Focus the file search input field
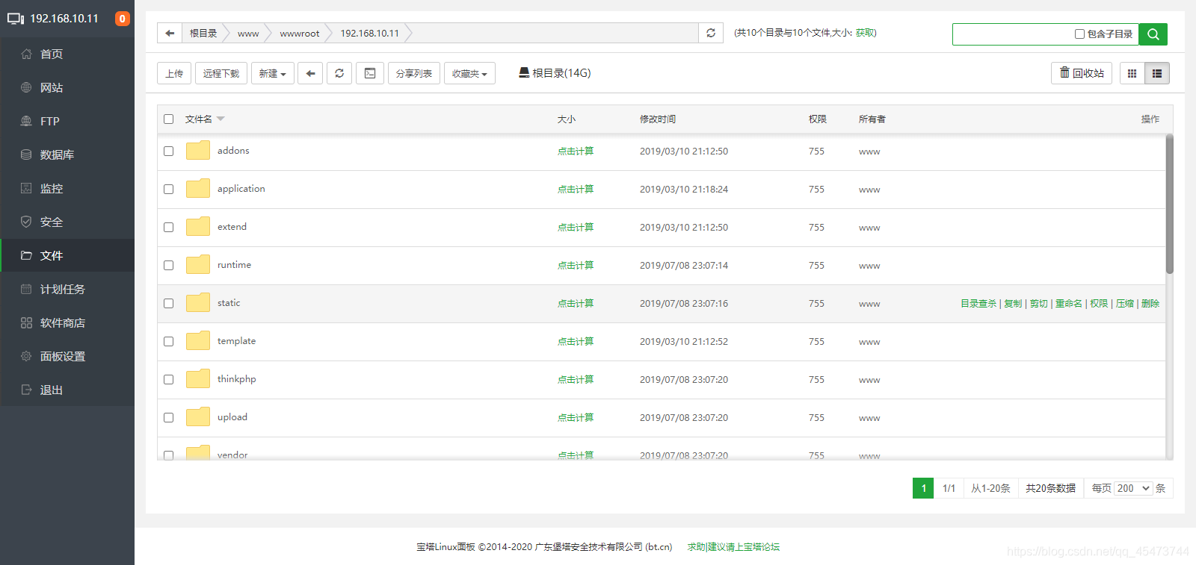Image resolution: width=1196 pixels, height=565 pixels. coord(1012,34)
